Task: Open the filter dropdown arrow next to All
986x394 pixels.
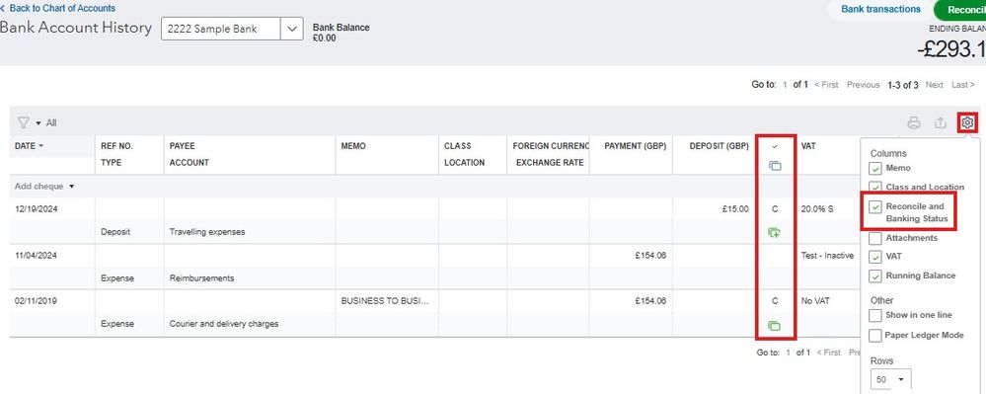Action: click(38, 122)
